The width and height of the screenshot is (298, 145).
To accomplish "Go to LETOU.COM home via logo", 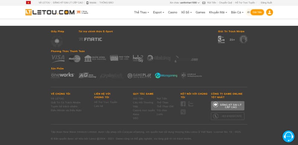I will coord(50,12).
